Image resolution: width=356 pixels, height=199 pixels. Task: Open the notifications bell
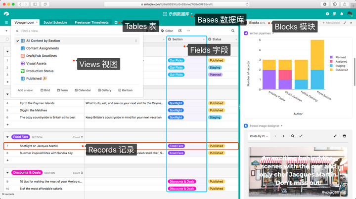coord(342,14)
